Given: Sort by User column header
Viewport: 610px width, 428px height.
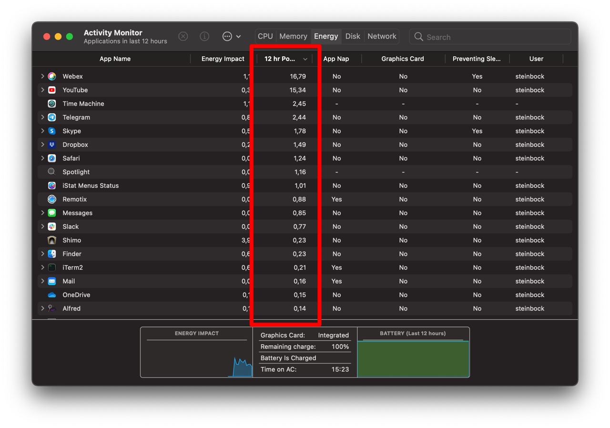Looking at the screenshot, I should tap(536, 59).
